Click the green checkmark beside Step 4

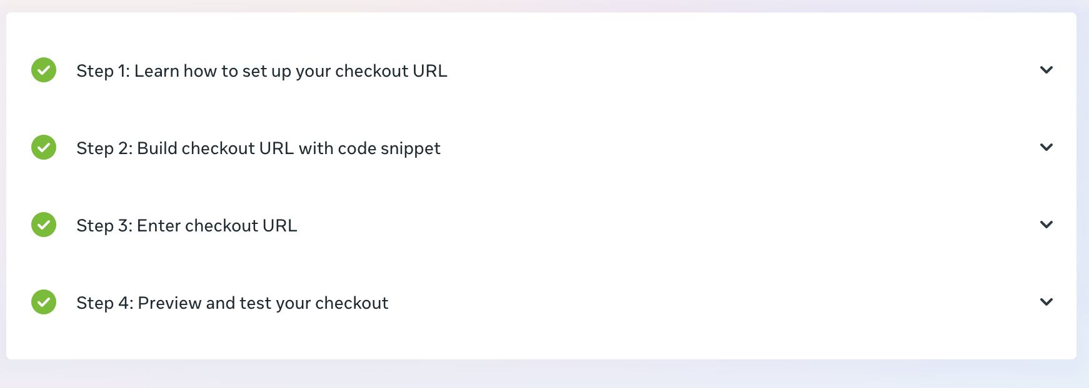(x=44, y=302)
